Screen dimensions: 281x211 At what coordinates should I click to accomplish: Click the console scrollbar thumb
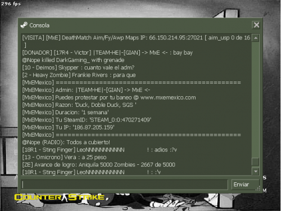(x=256, y=161)
